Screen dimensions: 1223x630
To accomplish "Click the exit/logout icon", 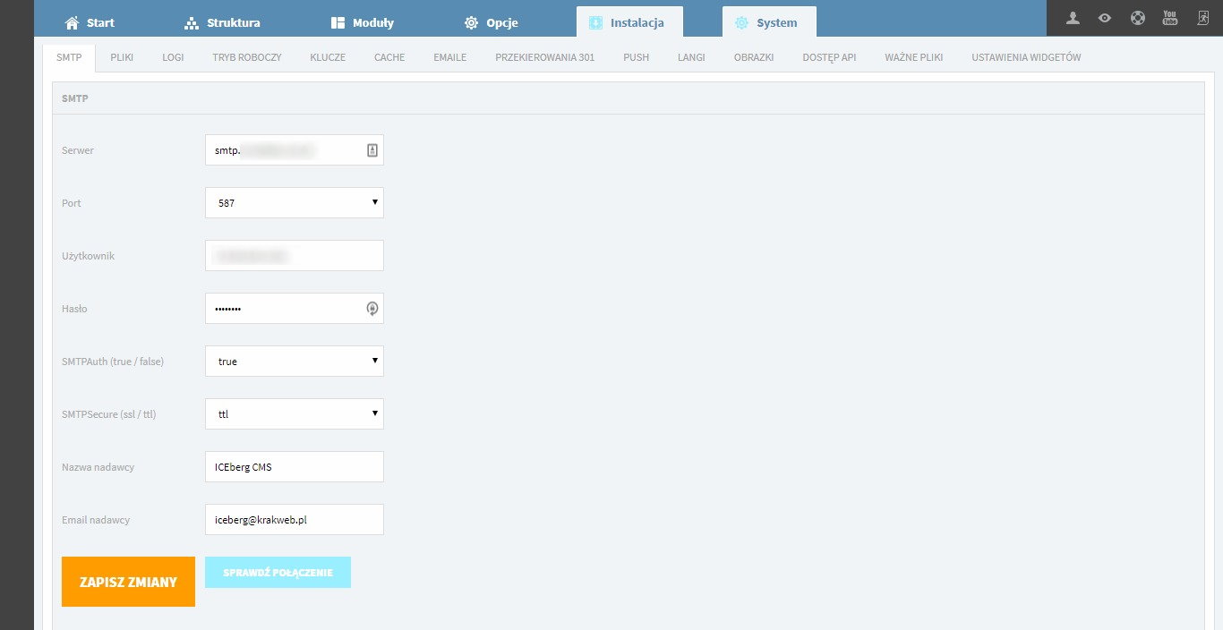I will pos(1202,18).
